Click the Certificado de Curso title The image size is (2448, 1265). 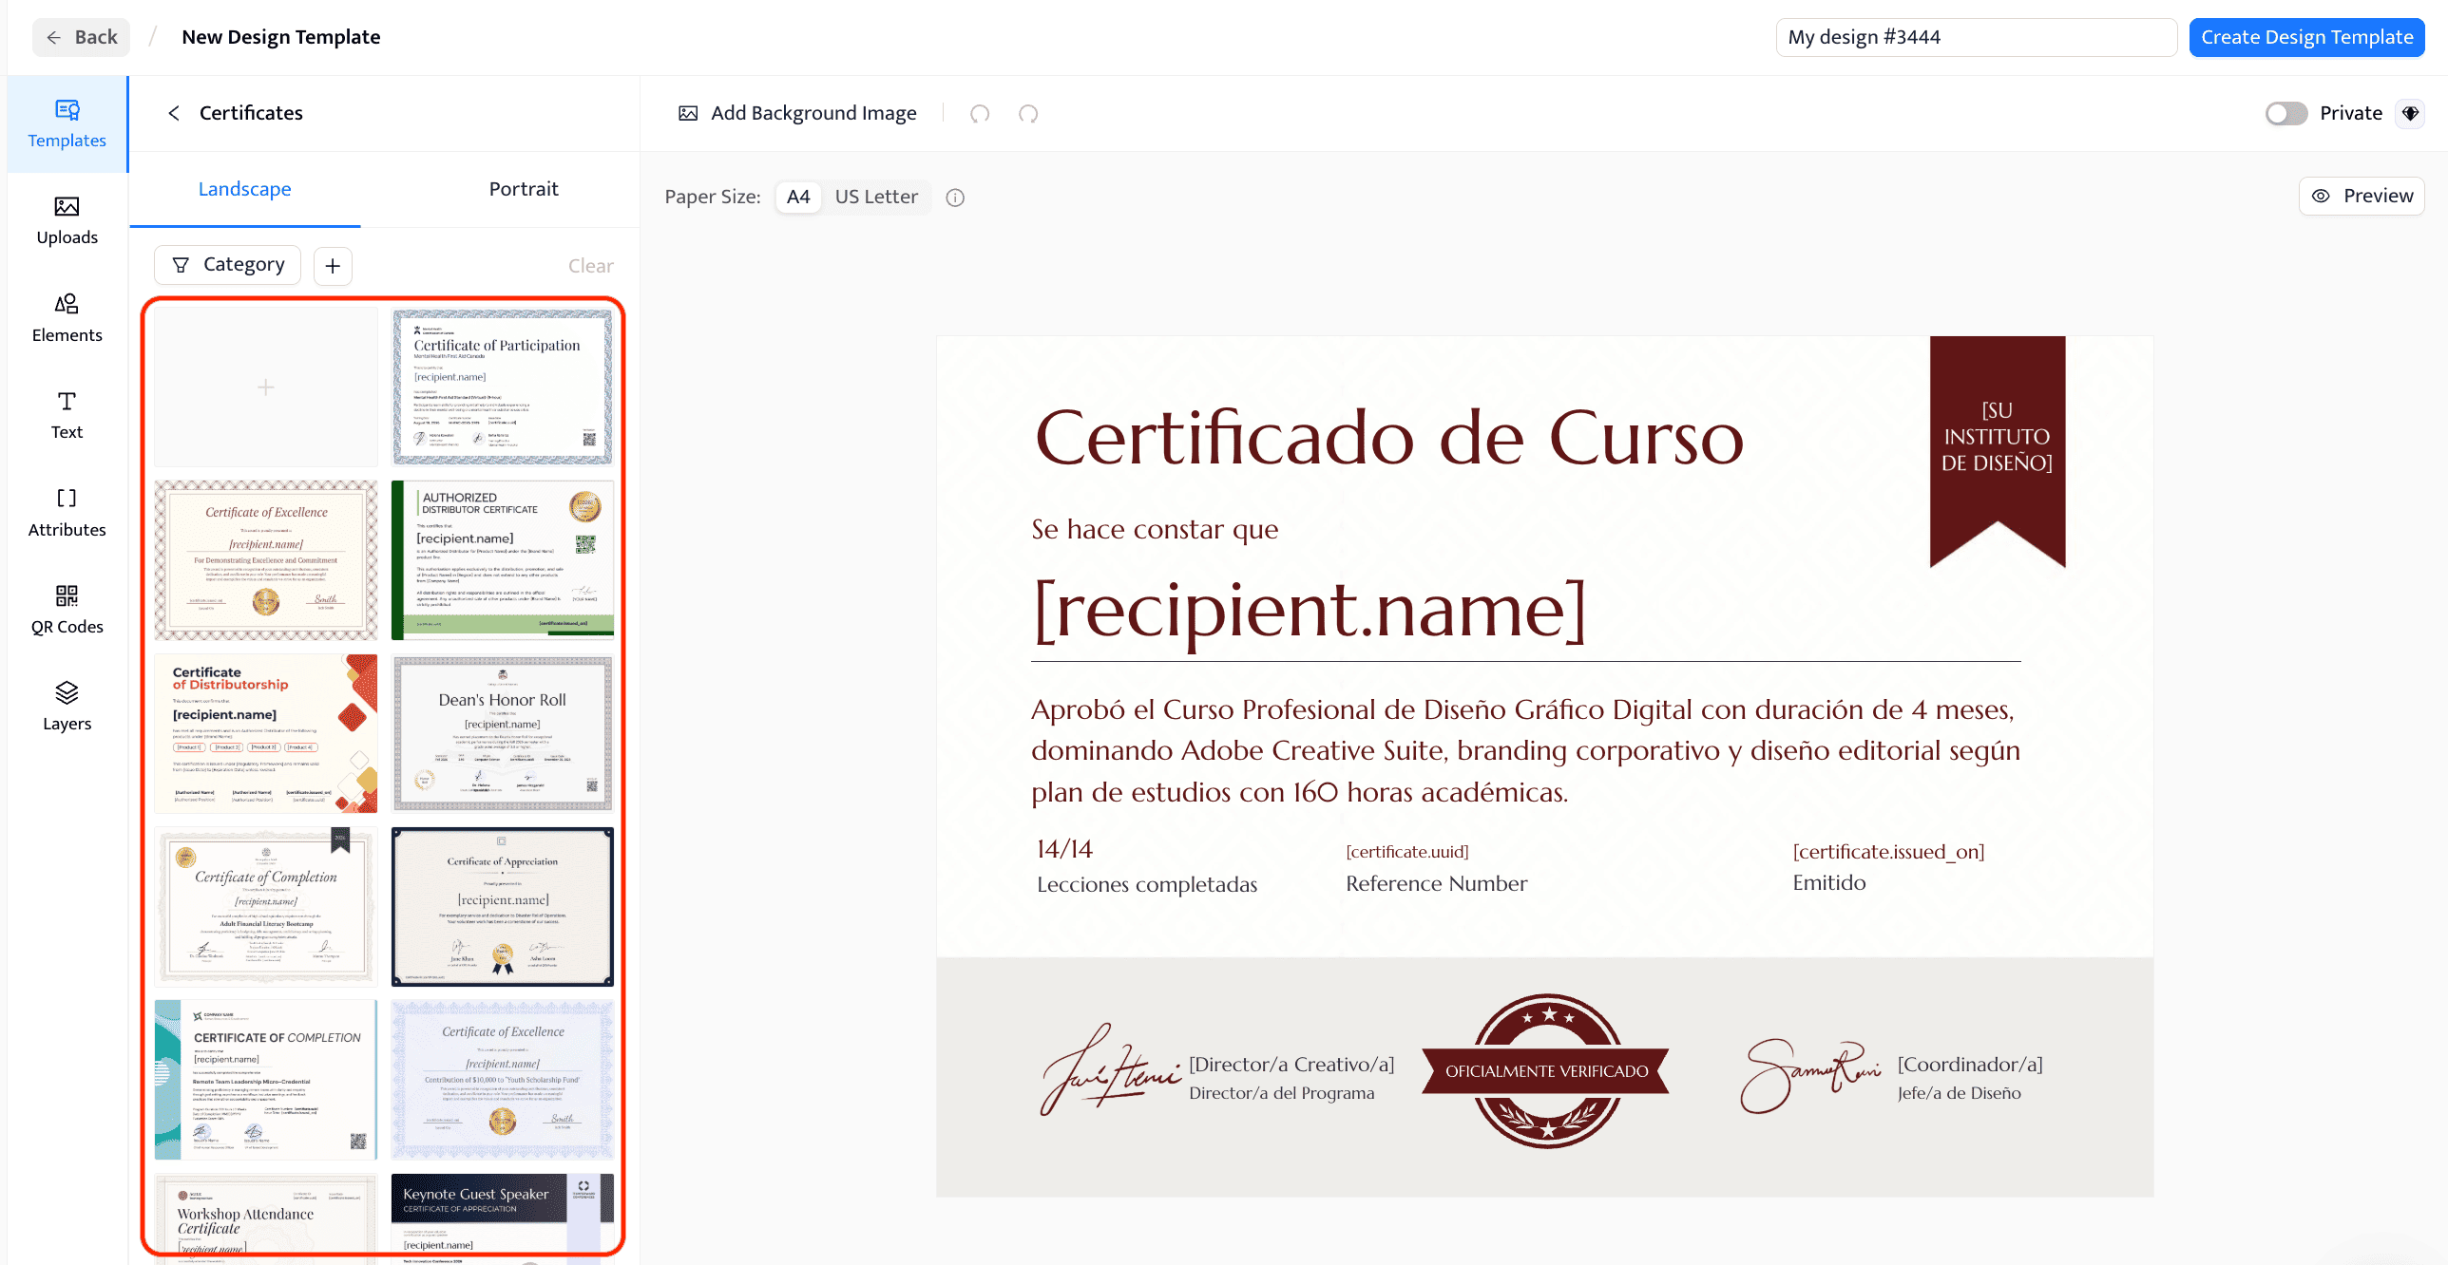[x=1389, y=439]
